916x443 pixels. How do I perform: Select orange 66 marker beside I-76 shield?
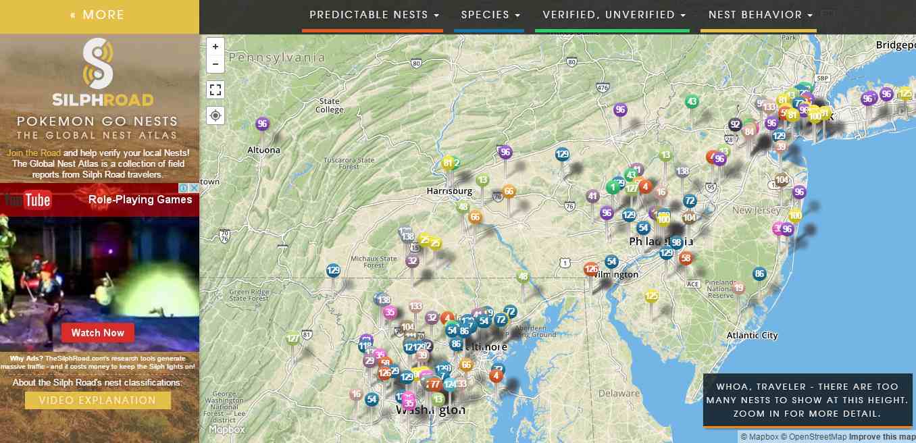[x=509, y=191]
